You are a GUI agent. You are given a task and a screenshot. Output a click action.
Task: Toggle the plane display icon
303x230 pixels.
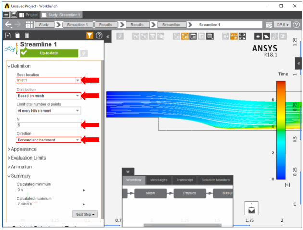coord(266,37)
